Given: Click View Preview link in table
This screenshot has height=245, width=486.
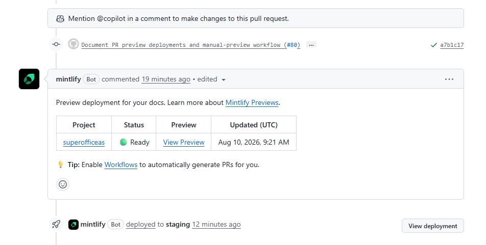Looking at the screenshot, I should pyautogui.click(x=184, y=142).
